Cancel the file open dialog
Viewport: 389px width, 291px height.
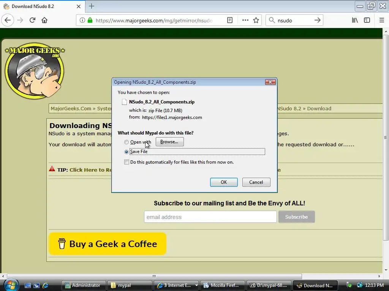point(256,182)
